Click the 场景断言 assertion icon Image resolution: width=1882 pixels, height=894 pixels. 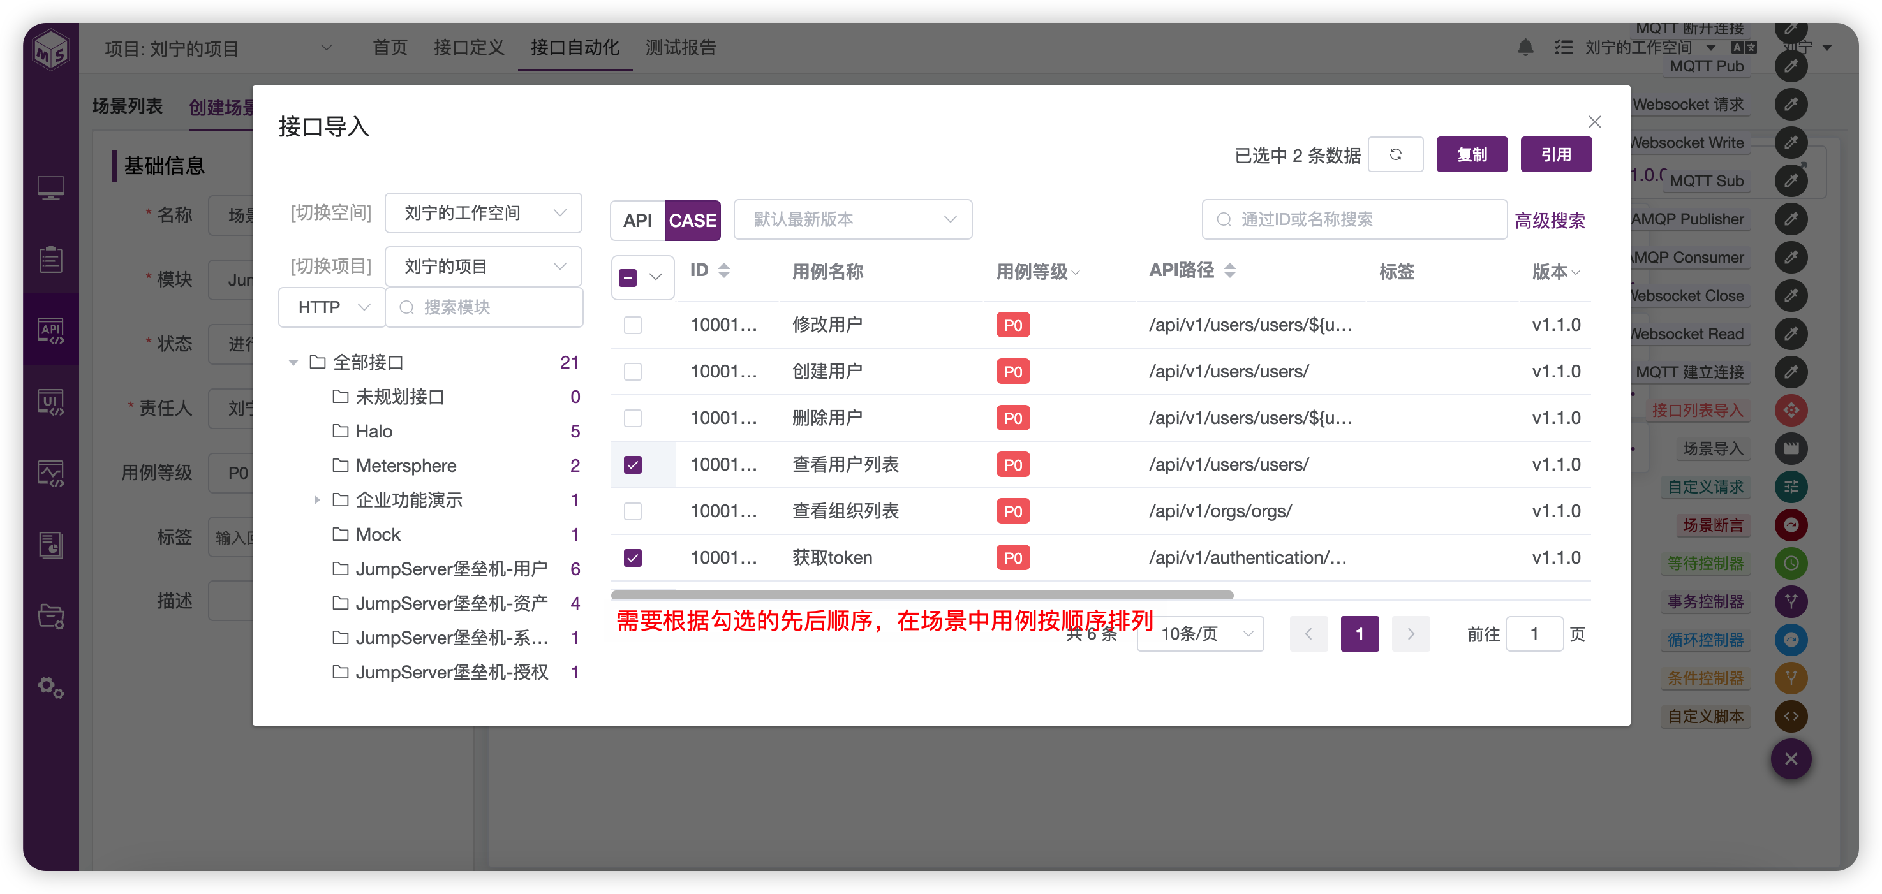(1791, 524)
